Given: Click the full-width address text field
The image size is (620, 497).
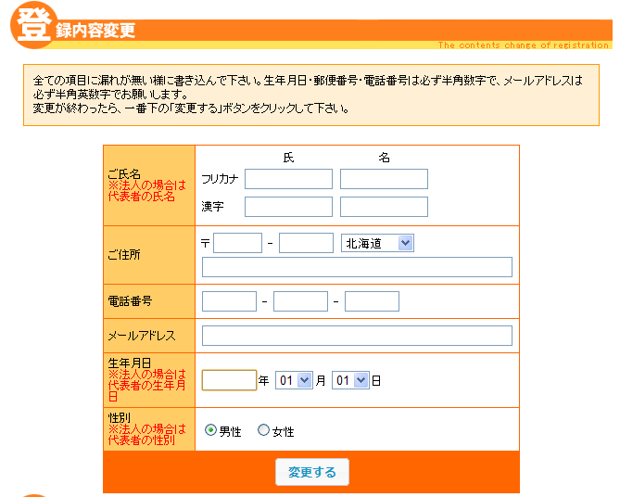Looking at the screenshot, I should click(357, 267).
